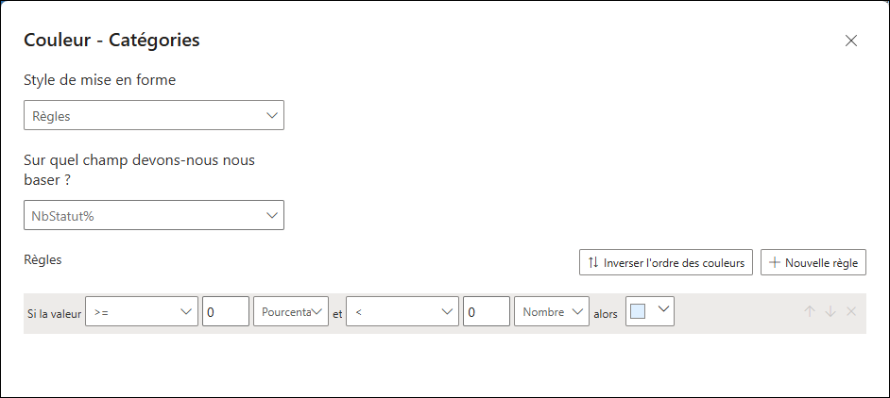This screenshot has width=890, height=398.
Task: Expand the color picker chevron after alors
Action: [x=663, y=310]
